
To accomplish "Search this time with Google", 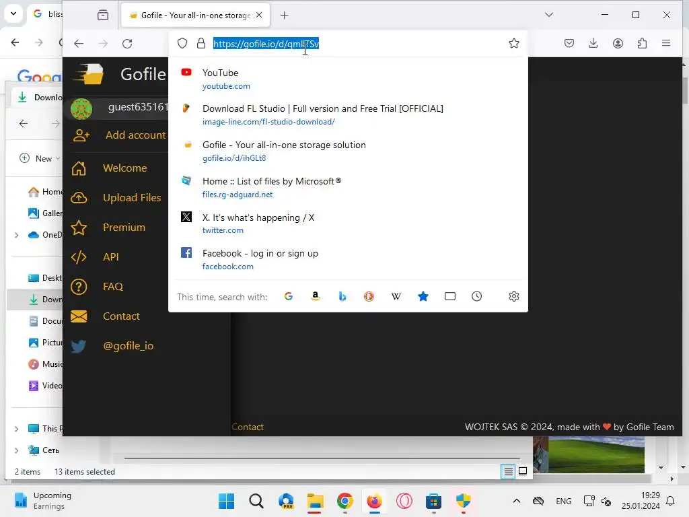I will tap(288, 296).
